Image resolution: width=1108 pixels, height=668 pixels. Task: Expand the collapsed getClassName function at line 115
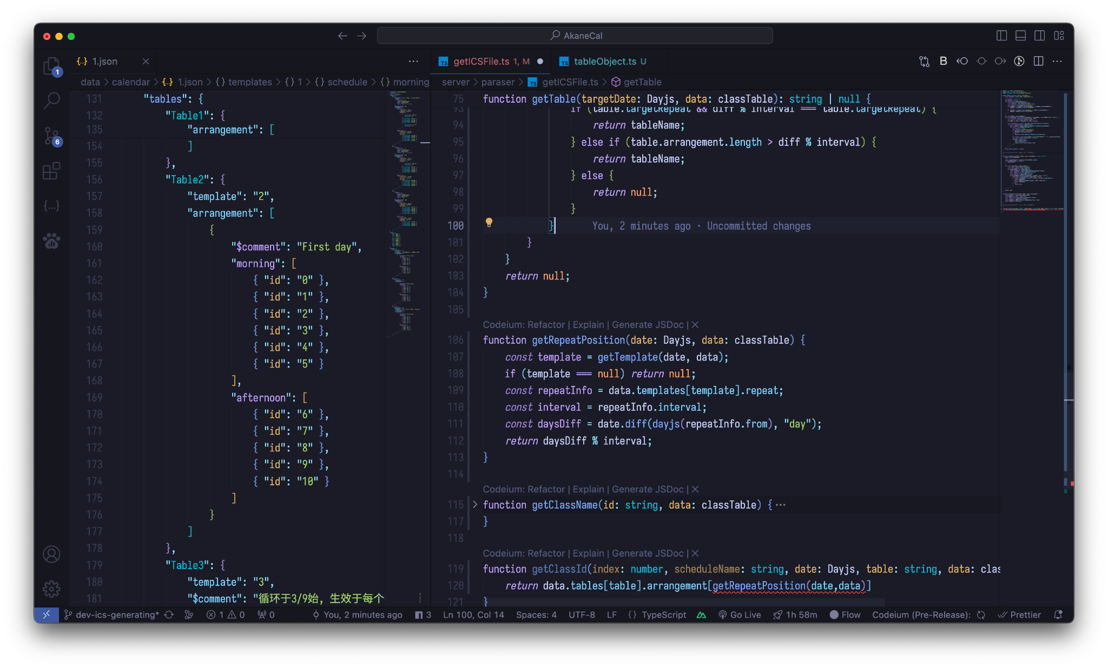(474, 505)
